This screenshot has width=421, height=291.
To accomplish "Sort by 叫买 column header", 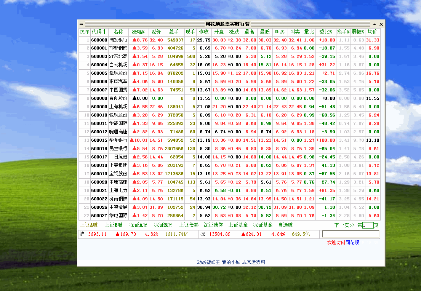I will pyautogui.click(x=280, y=32).
